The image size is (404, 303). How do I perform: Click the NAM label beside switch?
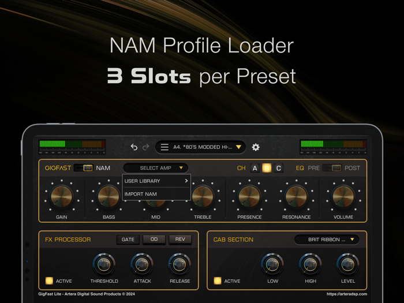pos(103,168)
